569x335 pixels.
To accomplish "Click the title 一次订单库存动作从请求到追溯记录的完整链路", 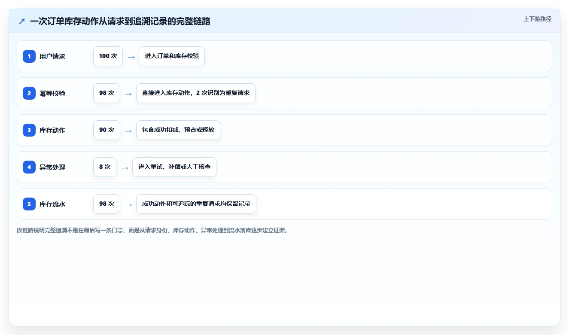I will tap(120, 21).
